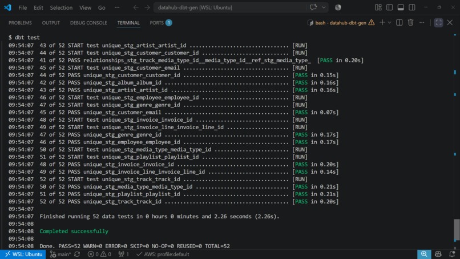Screen dimensions: 460x259
Task: Go forward with the right arrow
Action: pyautogui.click(x=147, y=7)
